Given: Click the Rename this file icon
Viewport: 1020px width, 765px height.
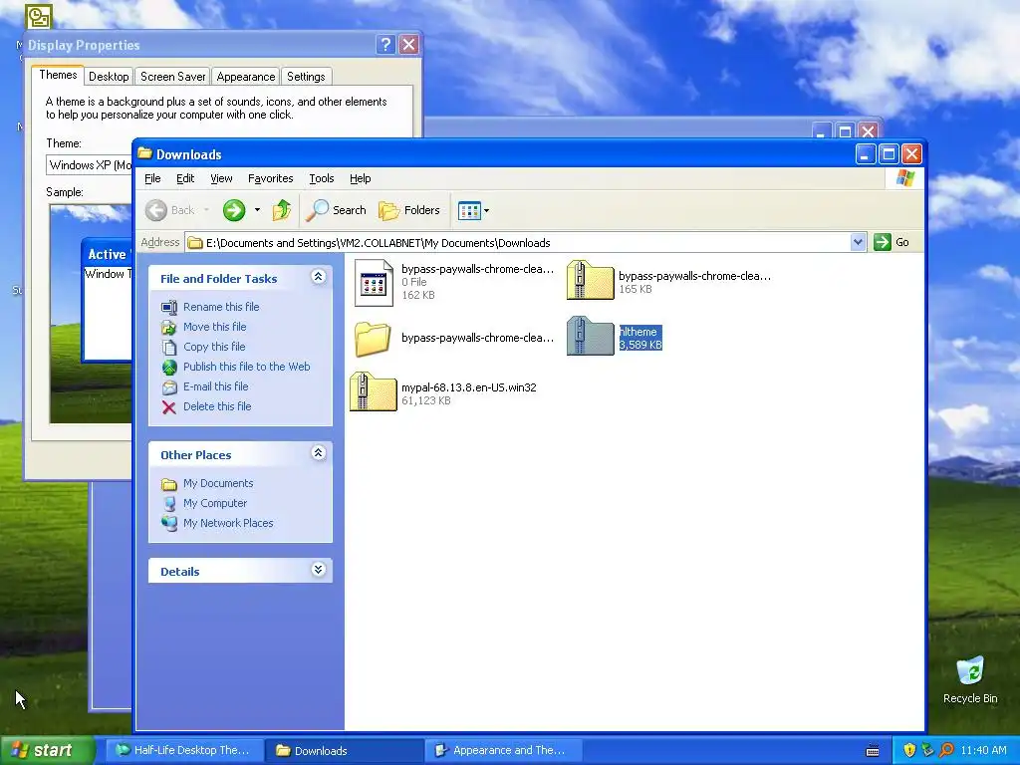Looking at the screenshot, I should pyautogui.click(x=169, y=307).
